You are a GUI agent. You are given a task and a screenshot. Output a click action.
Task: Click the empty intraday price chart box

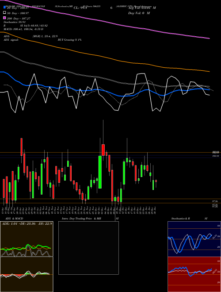(x=88, y=248)
